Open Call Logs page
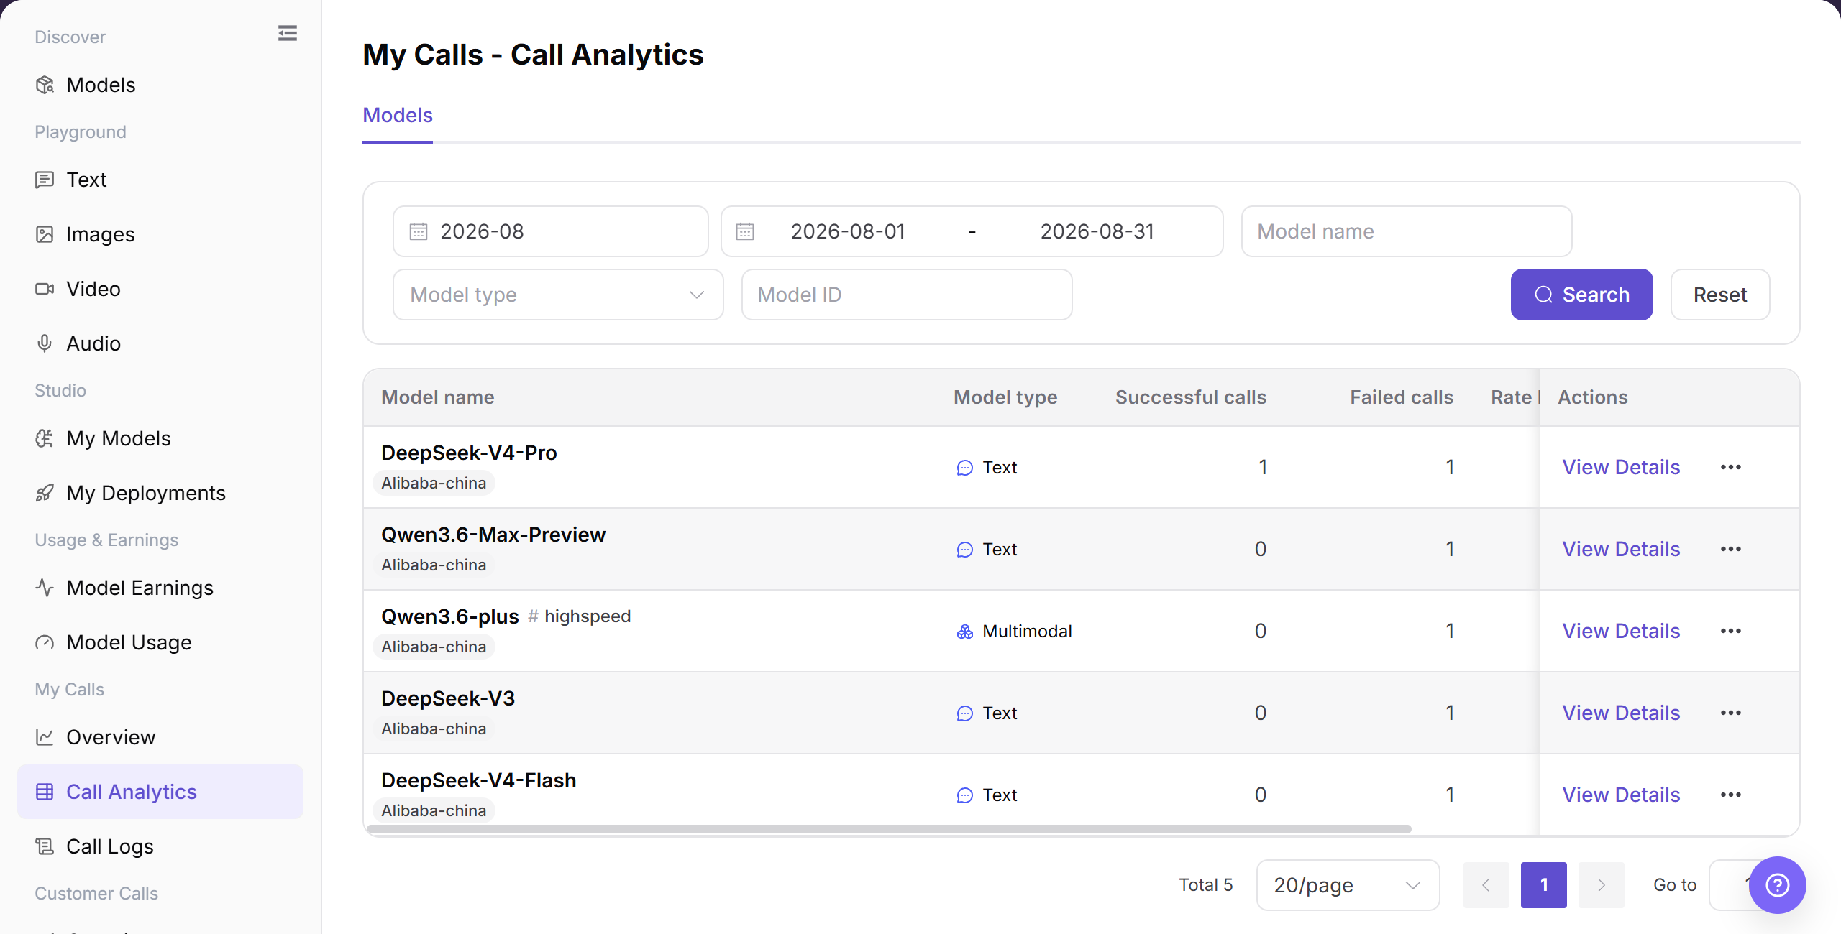 (x=160, y=846)
